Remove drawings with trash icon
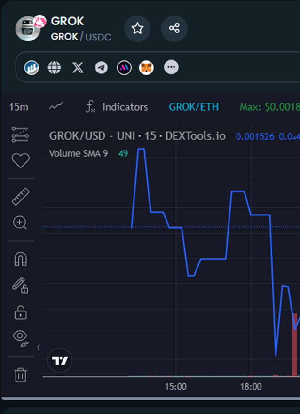 tap(20, 375)
